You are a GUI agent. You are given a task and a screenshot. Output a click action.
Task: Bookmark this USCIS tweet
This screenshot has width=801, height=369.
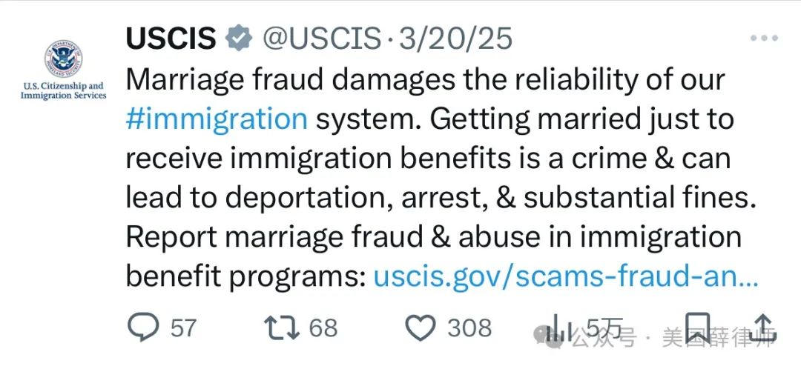click(697, 328)
